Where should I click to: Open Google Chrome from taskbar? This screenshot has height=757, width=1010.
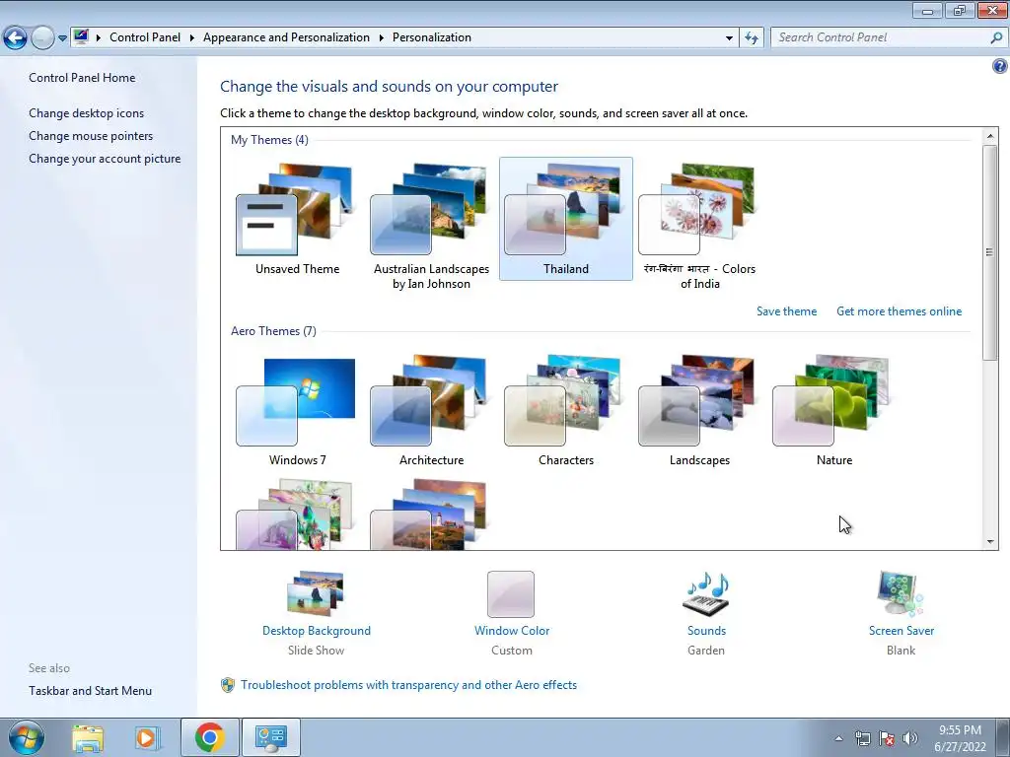209,737
